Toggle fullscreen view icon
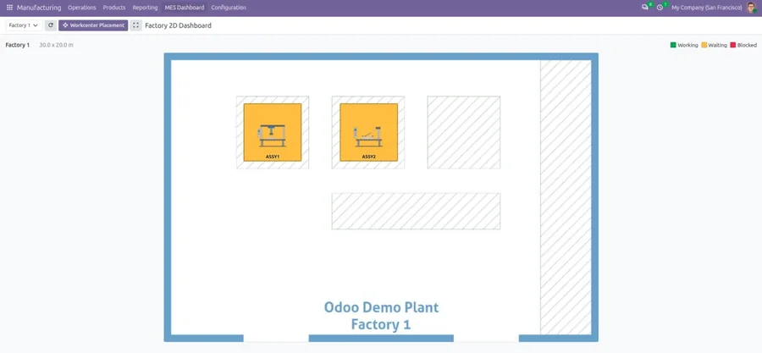 (x=135, y=25)
